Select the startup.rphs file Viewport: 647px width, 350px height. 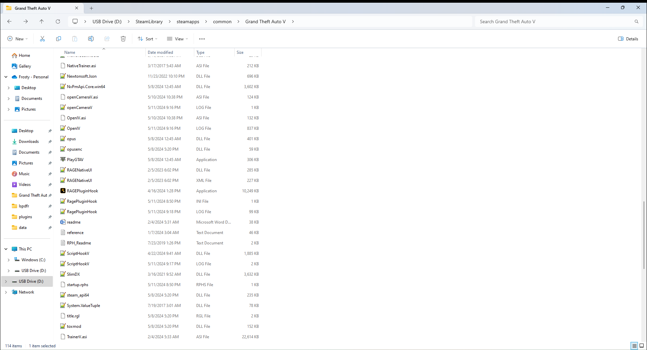[77, 285]
